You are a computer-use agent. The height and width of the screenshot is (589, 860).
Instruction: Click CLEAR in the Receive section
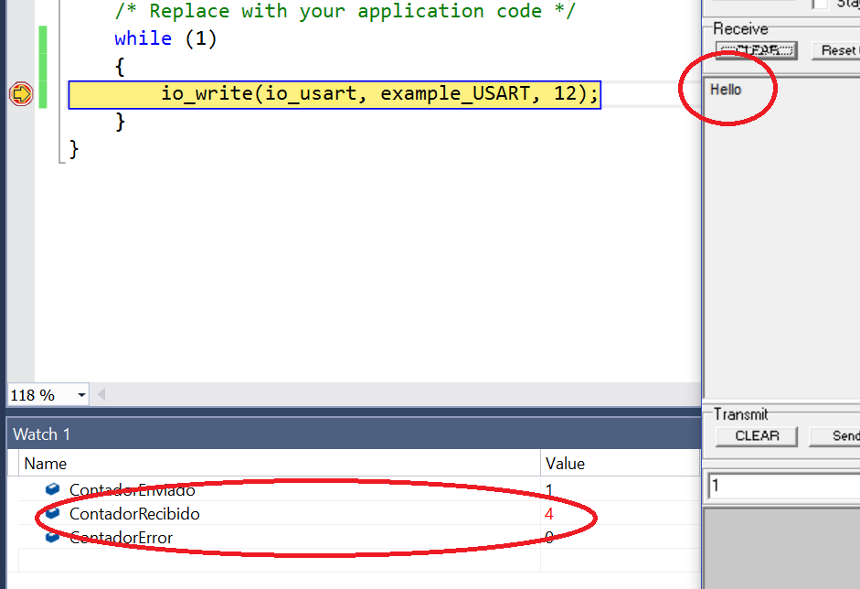coord(757,50)
